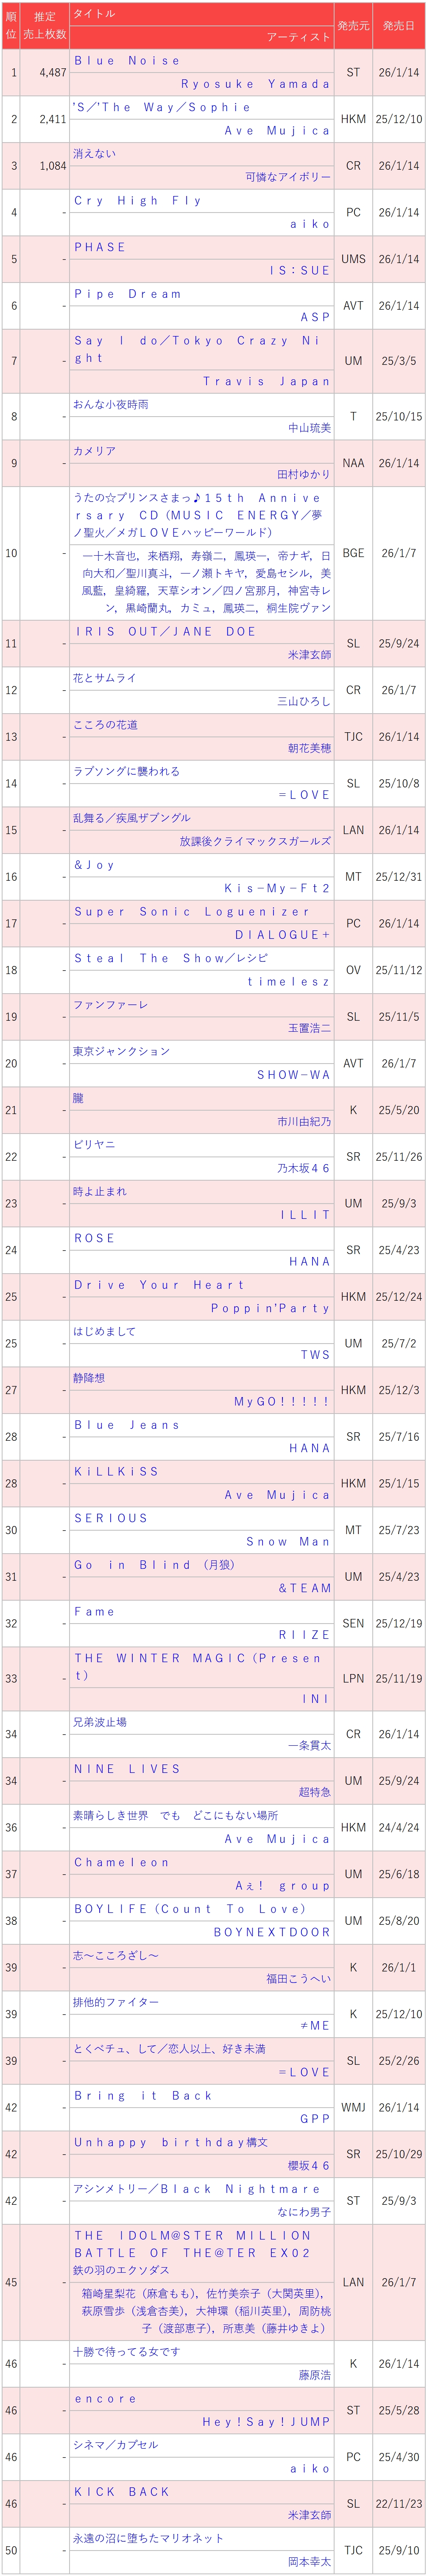Click the "IRIS OUT/JANE DOE" title
The width and height of the screenshot is (427, 2576).
pyautogui.click(x=166, y=632)
